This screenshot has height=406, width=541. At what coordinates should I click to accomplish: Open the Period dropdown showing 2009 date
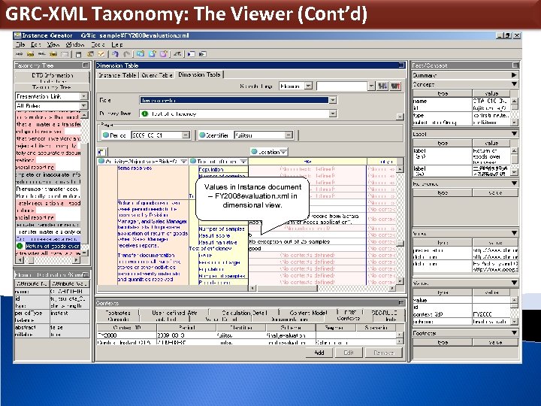(186, 135)
